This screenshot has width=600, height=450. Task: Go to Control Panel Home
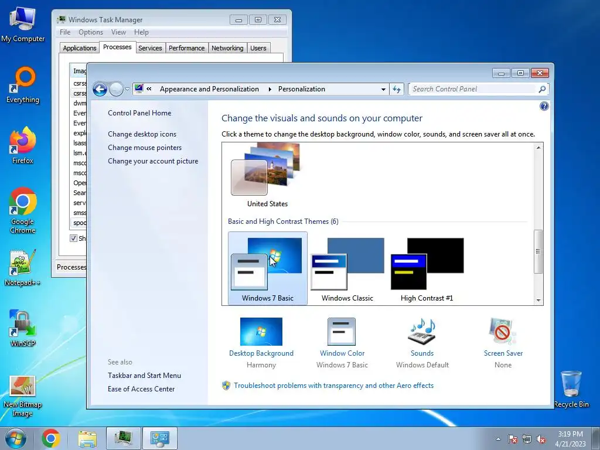pos(139,113)
